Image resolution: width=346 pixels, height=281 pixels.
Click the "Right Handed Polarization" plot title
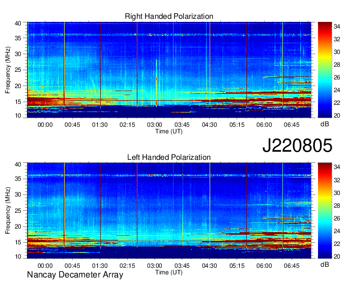[169, 16]
